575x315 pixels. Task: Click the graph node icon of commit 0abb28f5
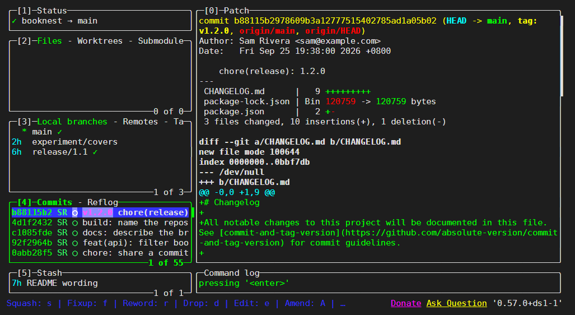pos(75,253)
